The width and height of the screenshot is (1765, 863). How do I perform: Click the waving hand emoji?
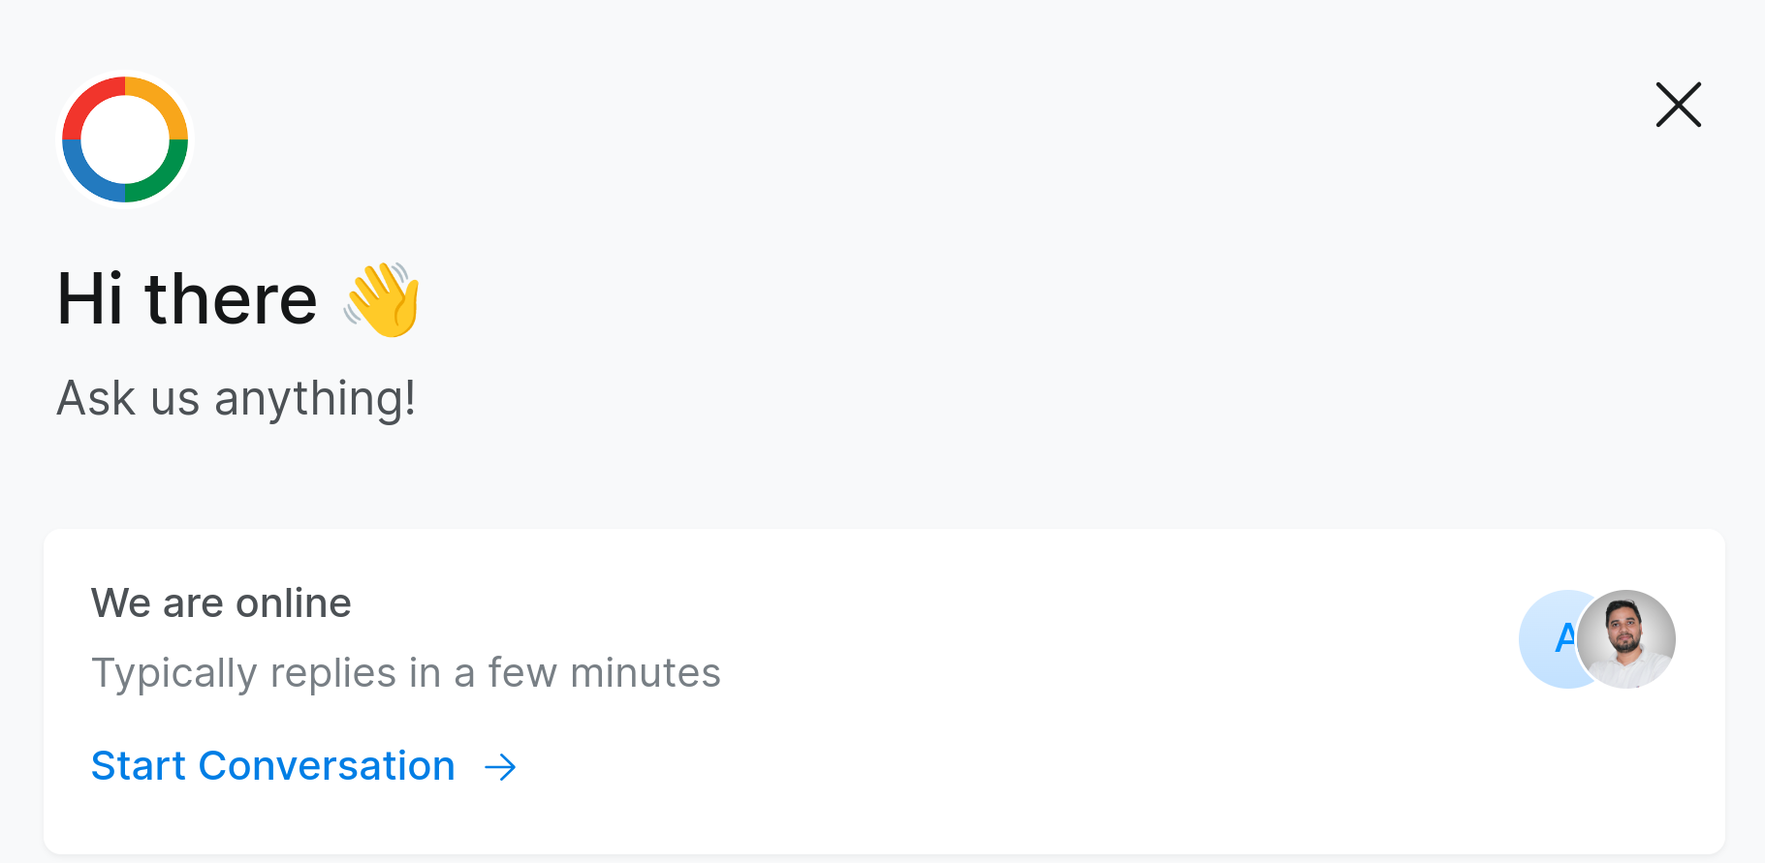pos(383,299)
